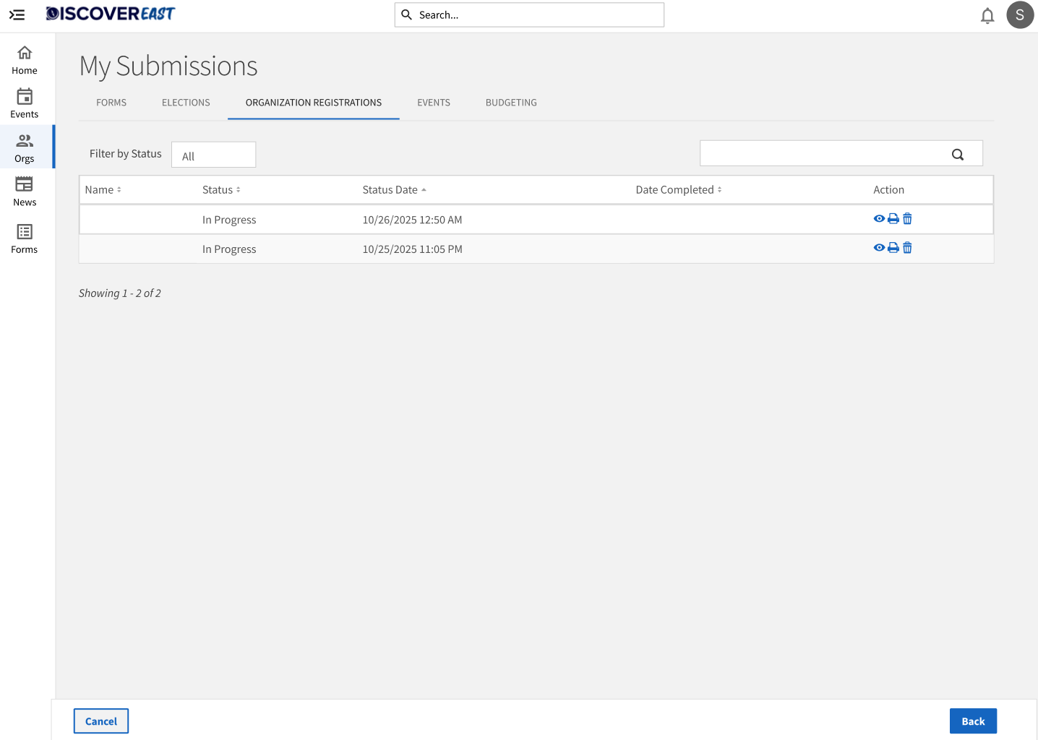Image resolution: width=1038 pixels, height=740 pixels.
Task: Click the Cancel button
Action: (101, 721)
